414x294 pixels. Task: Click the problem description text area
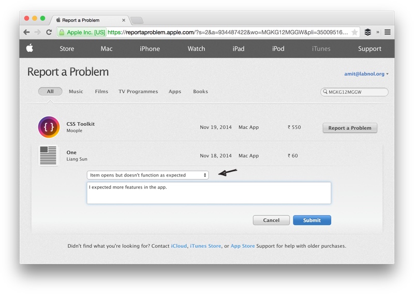209,193
